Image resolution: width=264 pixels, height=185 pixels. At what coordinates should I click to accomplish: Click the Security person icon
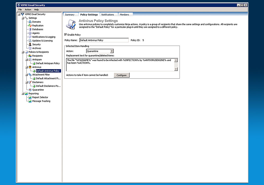(30, 44)
